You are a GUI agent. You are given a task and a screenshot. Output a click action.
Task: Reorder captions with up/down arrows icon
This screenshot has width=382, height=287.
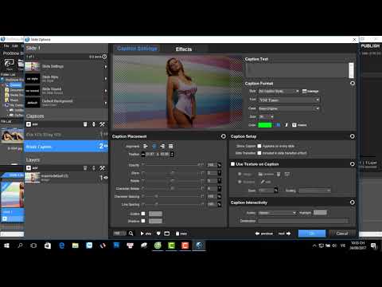94,124
